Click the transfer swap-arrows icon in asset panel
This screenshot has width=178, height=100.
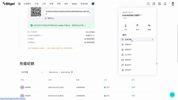149,26
